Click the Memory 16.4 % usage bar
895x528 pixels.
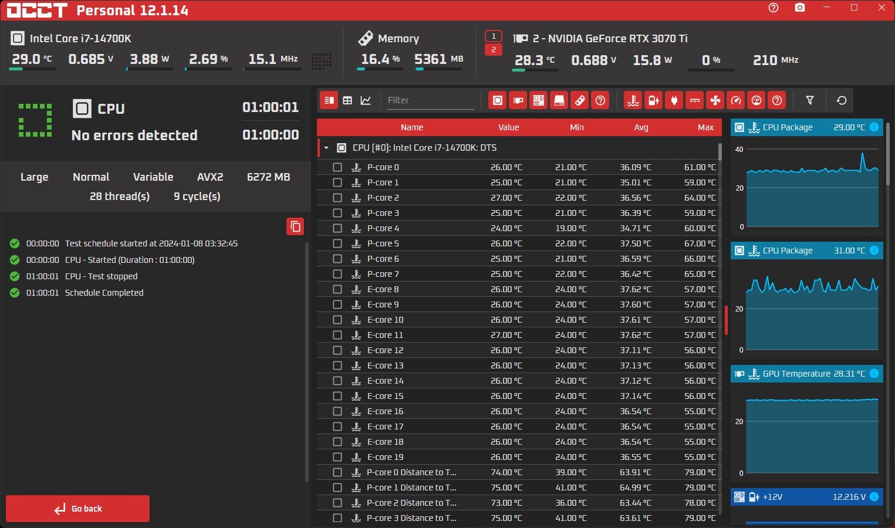point(380,69)
